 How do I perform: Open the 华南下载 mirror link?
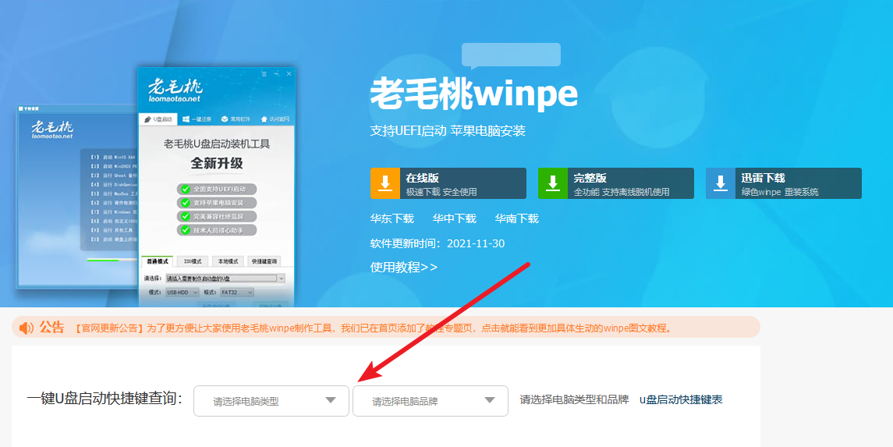(x=516, y=218)
